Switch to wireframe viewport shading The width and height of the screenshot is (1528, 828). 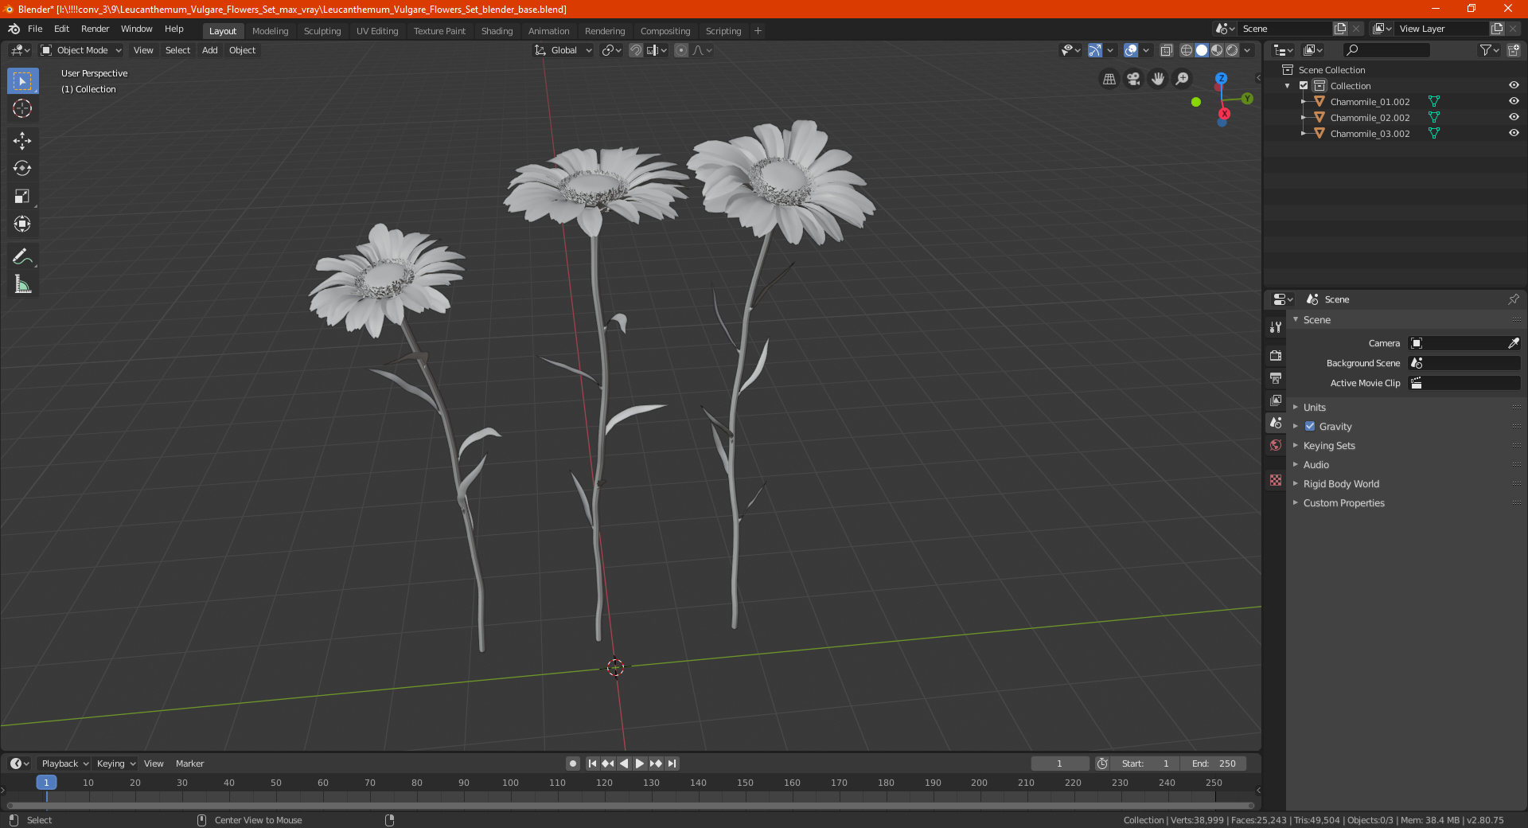tap(1186, 50)
